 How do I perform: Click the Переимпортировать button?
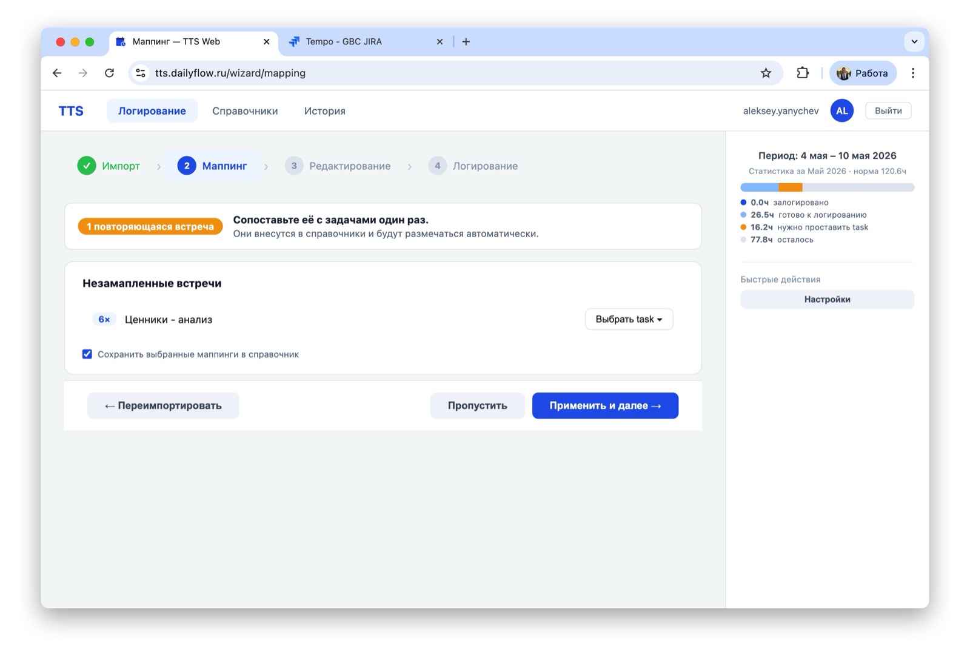pyautogui.click(x=163, y=406)
